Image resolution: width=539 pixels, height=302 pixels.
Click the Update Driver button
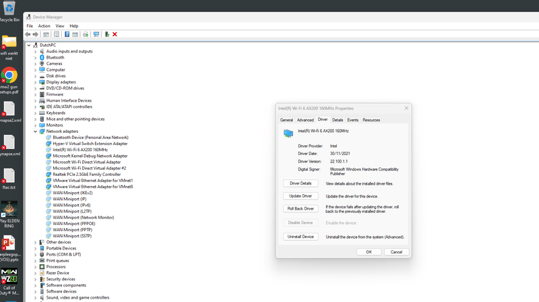[x=300, y=196]
